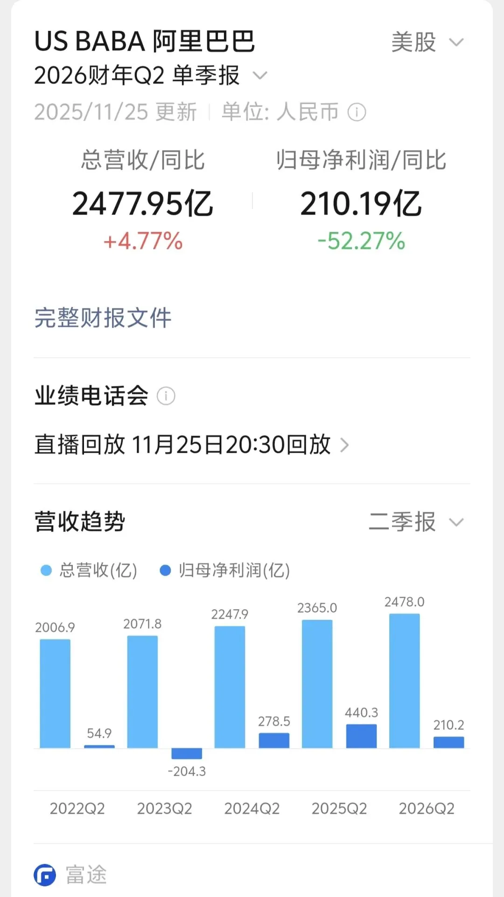Toggle the 总营收(亿) legend item

coord(89,570)
